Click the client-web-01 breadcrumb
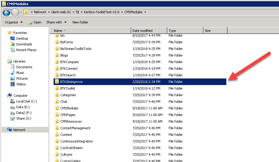The image size is (279, 162). (61, 12)
